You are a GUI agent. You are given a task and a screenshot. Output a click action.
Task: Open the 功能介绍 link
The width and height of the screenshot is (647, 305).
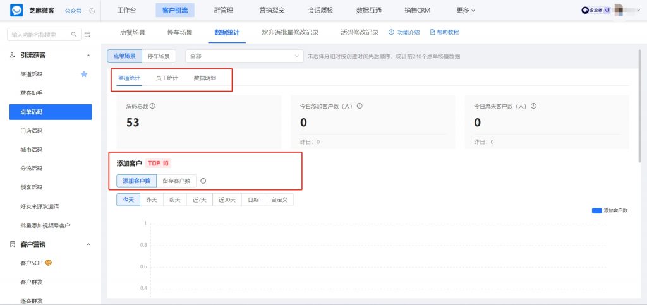coord(404,32)
